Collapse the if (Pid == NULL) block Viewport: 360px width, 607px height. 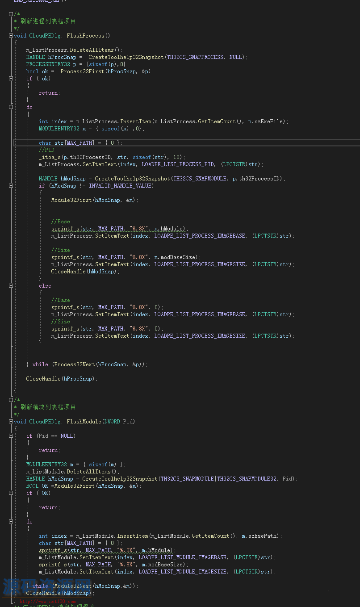coord(11,436)
